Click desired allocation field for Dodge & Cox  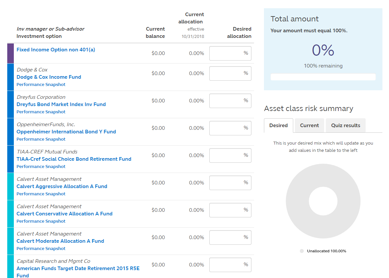[x=230, y=73]
